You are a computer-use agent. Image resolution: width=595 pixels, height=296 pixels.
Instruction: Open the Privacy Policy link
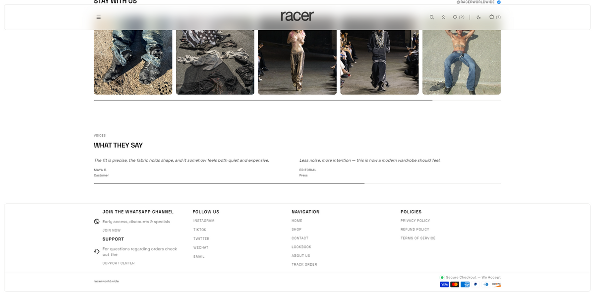tap(416, 221)
